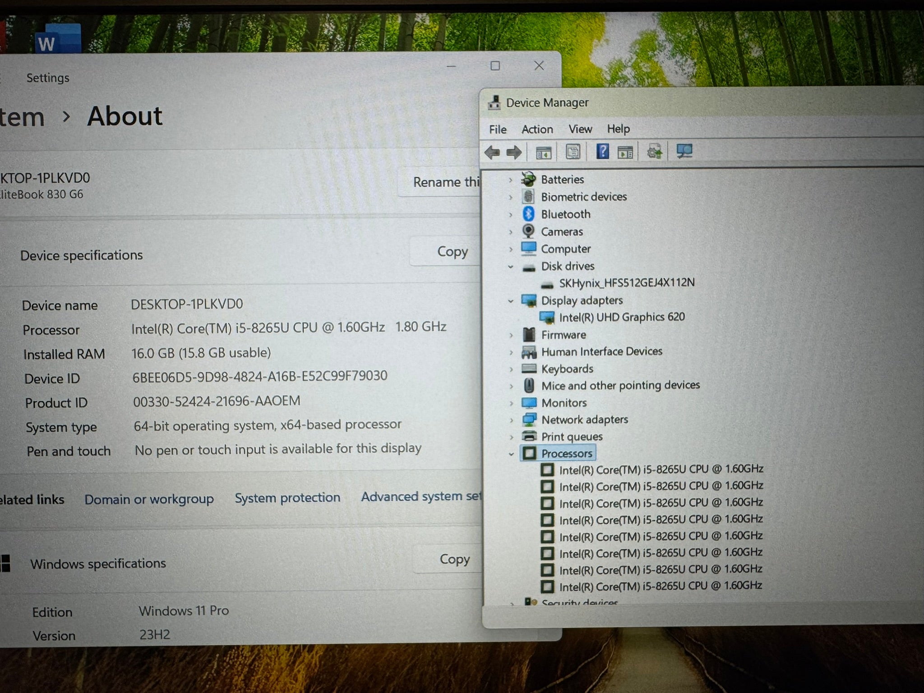The image size is (924, 693).
Task: Click the Version value 23H2
Action: 154,635
